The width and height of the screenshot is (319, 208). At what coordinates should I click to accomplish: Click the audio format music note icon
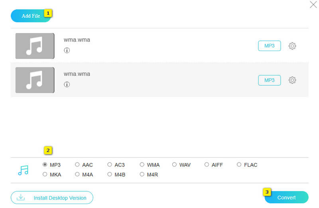[x=23, y=170]
